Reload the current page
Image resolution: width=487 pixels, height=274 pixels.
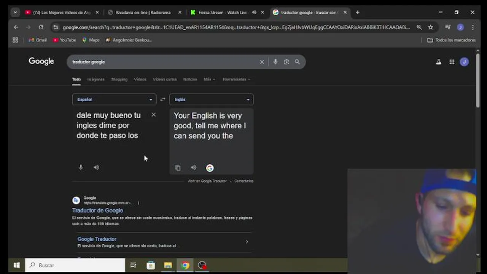[41, 27]
